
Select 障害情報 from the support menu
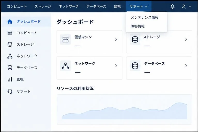pos(138,26)
